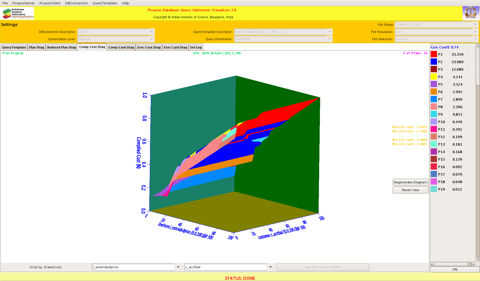Click the yellow P4 plan color box
The width and height of the screenshot is (480, 281).
[434, 77]
